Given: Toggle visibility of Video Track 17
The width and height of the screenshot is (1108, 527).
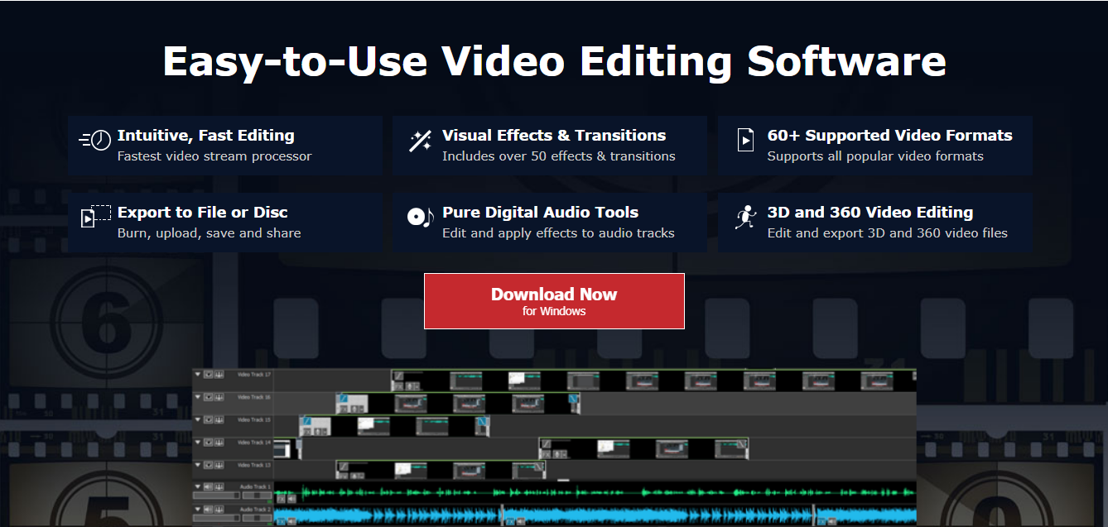Looking at the screenshot, I should click(x=208, y=374).
